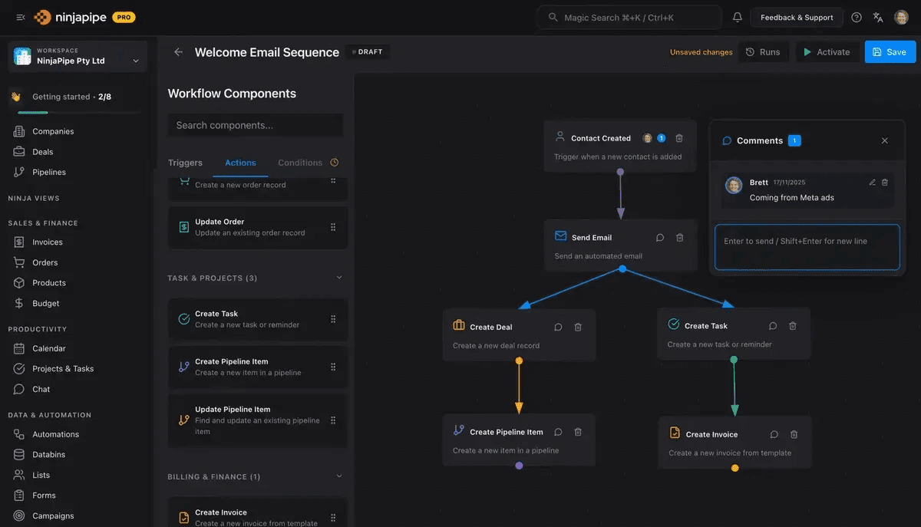921x527 pixels.
Task: Activate the Welcome Email Sequence
Action: [x=827, y=51]
